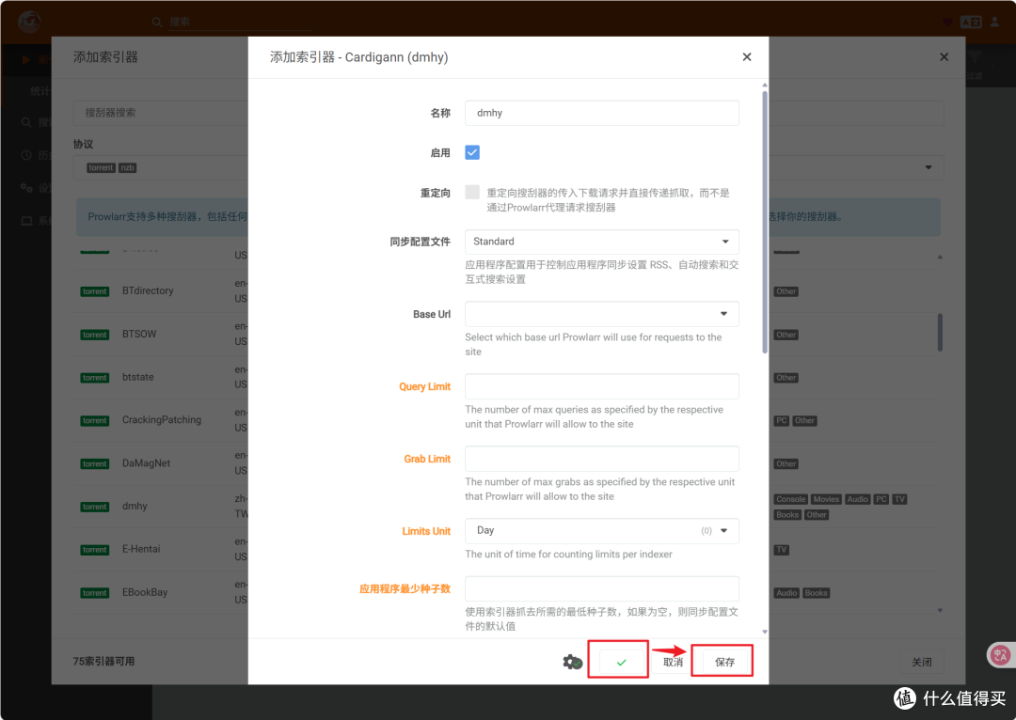Click the torrent chip in protocol filter
The height and width of the screenshot is (720, 1016).
click(x=101, y=167)
